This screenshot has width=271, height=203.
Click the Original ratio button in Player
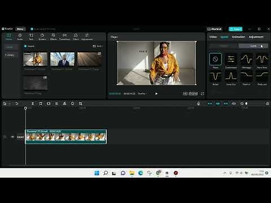pos(193,94)
